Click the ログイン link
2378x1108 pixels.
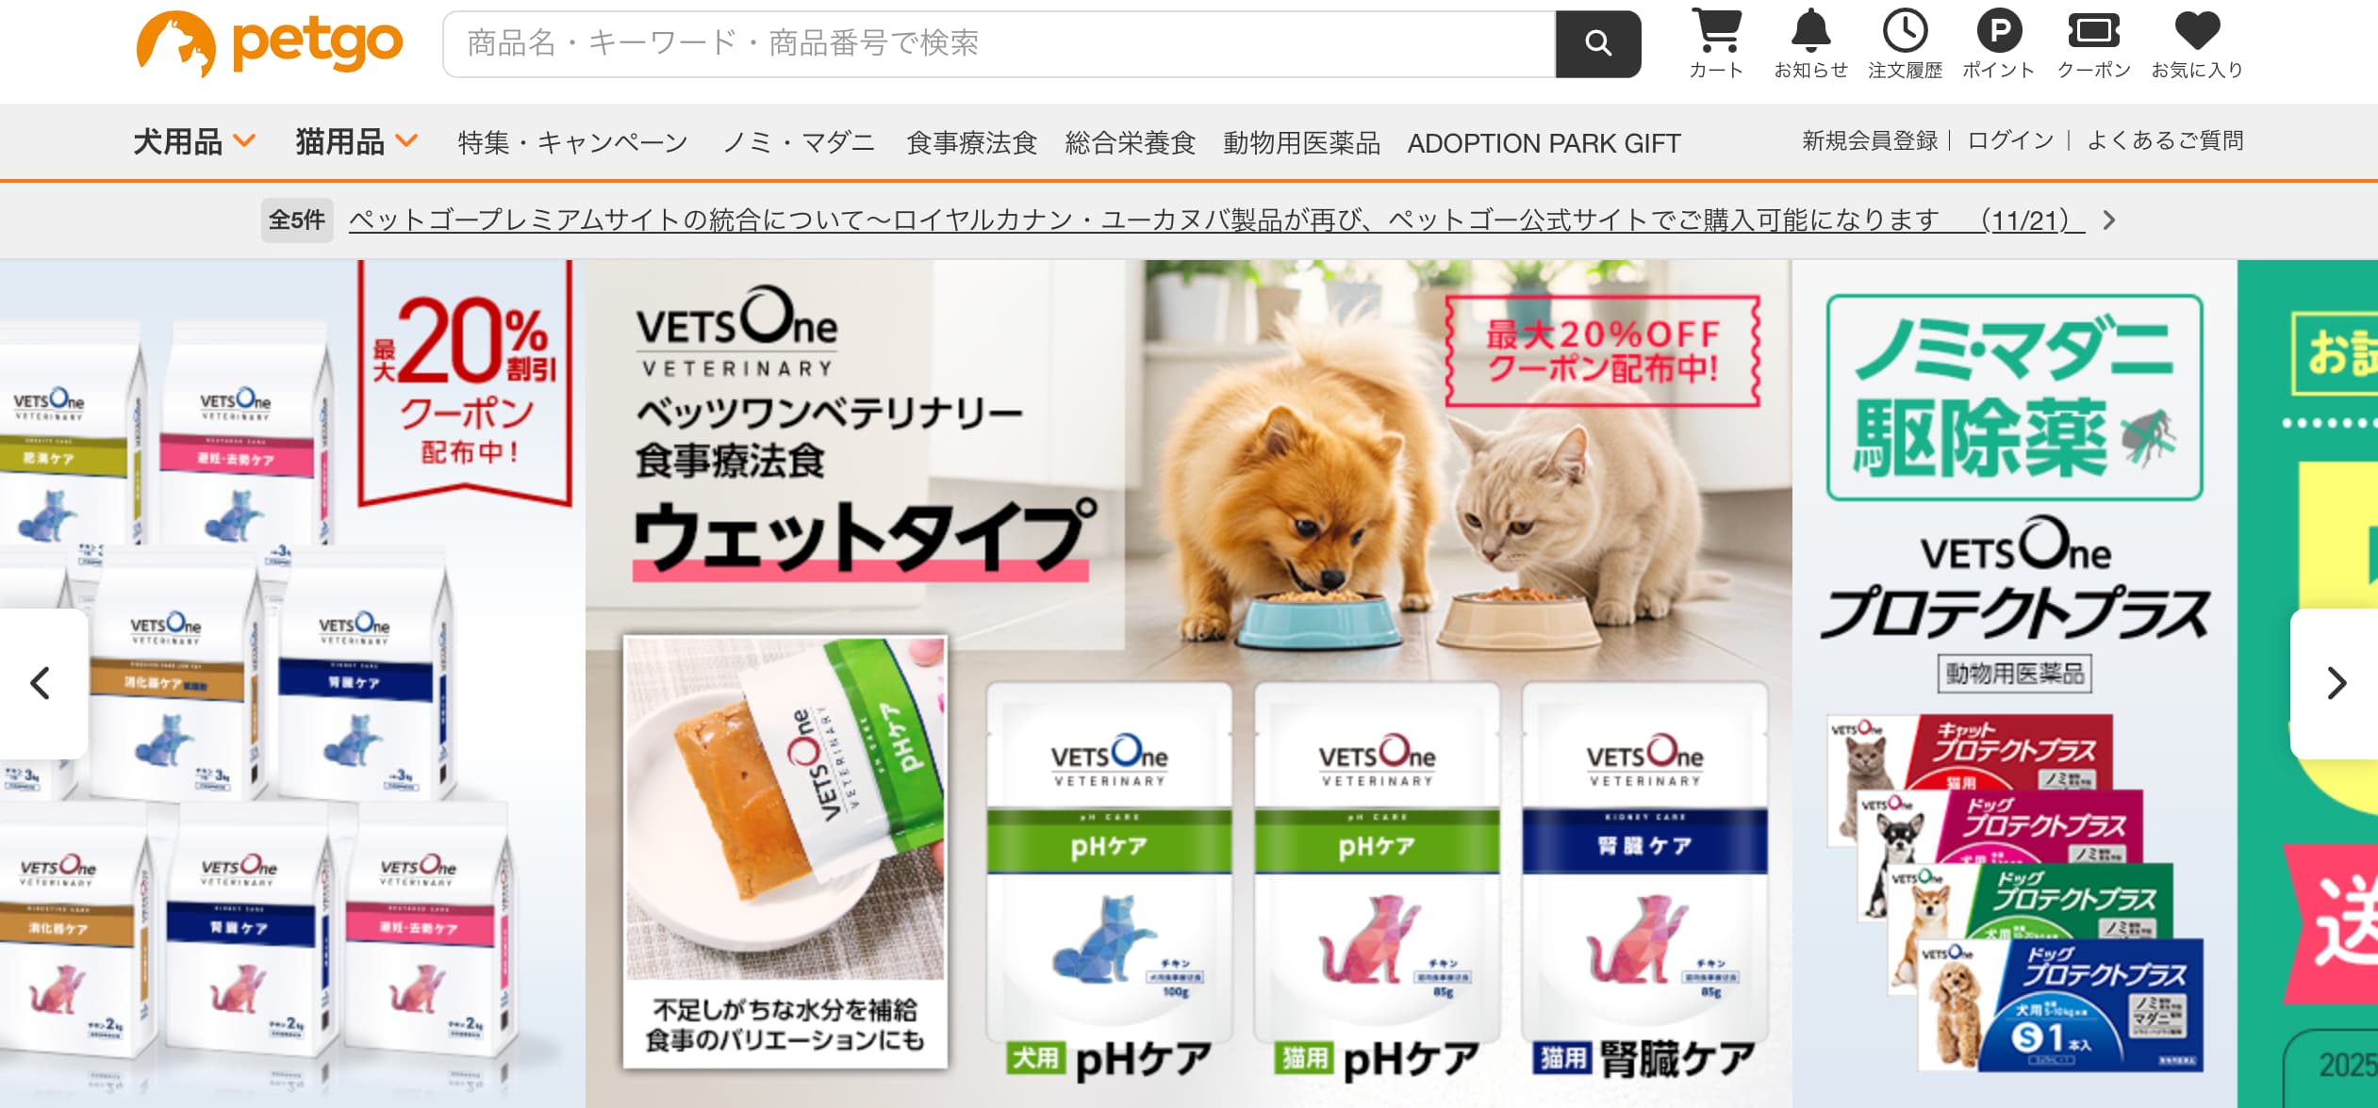[x=2010, y=141]
